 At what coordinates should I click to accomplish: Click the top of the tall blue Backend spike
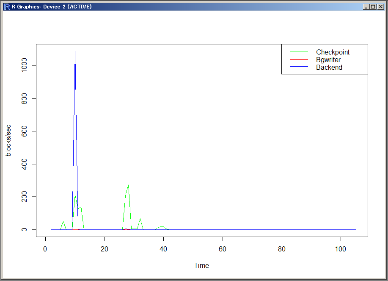[x=75, y=52]
